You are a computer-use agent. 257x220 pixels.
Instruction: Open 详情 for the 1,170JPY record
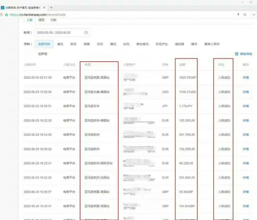coord(246,106)
